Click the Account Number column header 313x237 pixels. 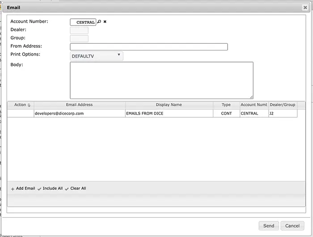[x=254, y=105]
